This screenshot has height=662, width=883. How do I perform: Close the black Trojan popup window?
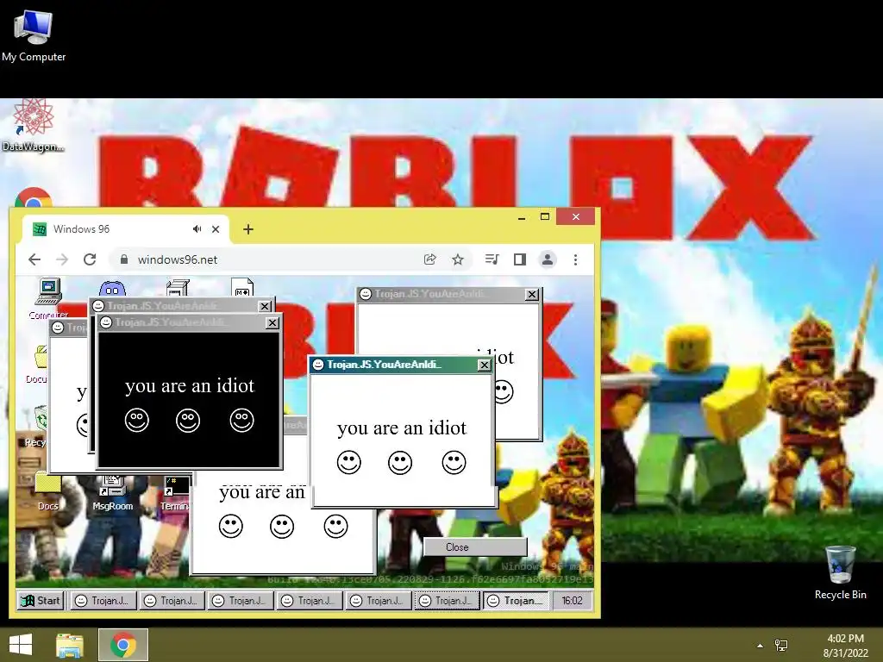(272, 323)
